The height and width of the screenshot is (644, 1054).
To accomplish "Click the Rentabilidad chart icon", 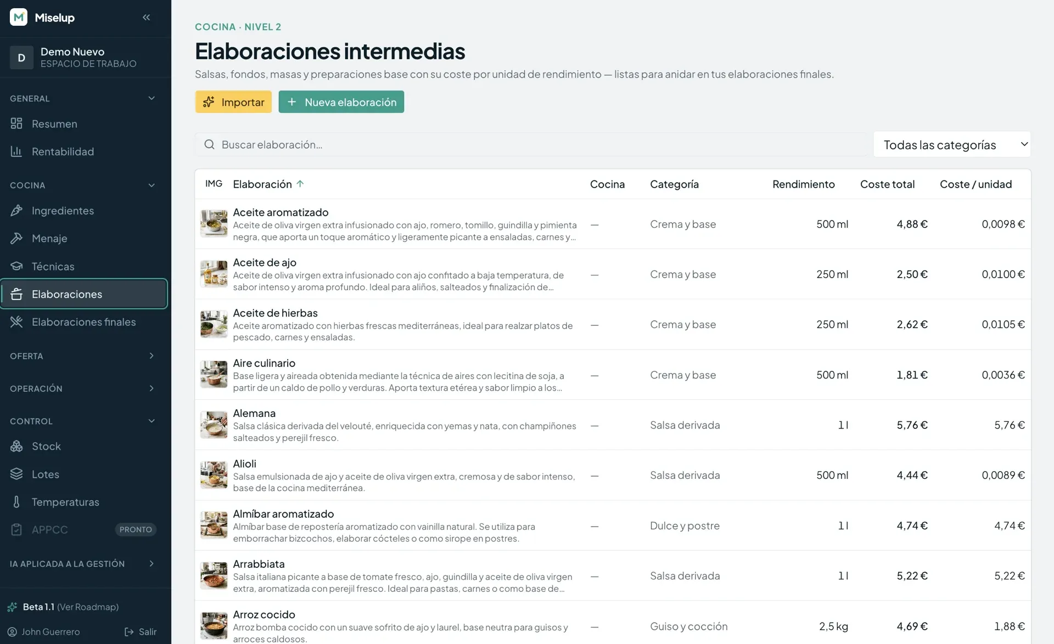I will pos(16,151).
